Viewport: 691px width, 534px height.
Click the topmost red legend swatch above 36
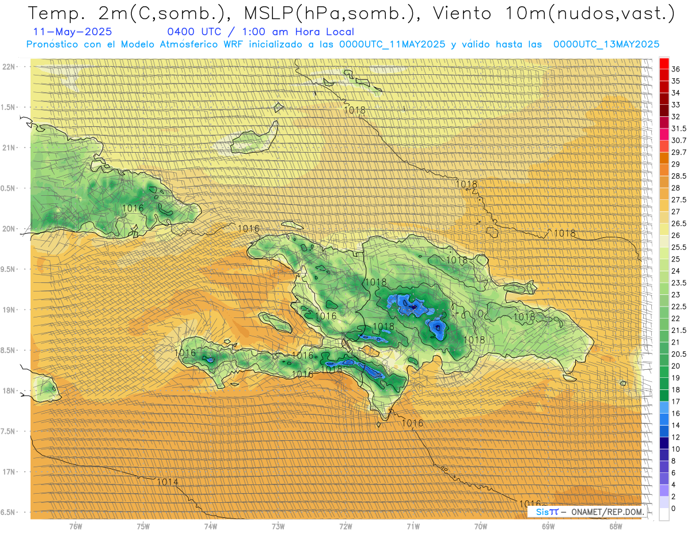[x=664, y=63]
